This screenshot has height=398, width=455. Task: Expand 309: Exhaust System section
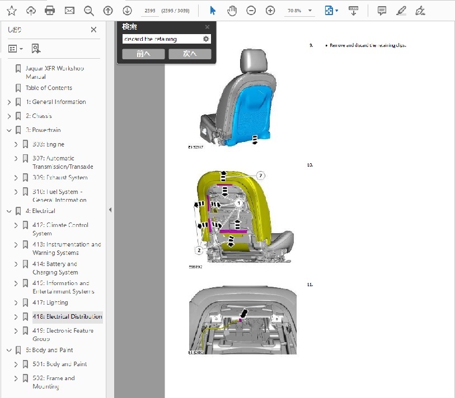16,178
